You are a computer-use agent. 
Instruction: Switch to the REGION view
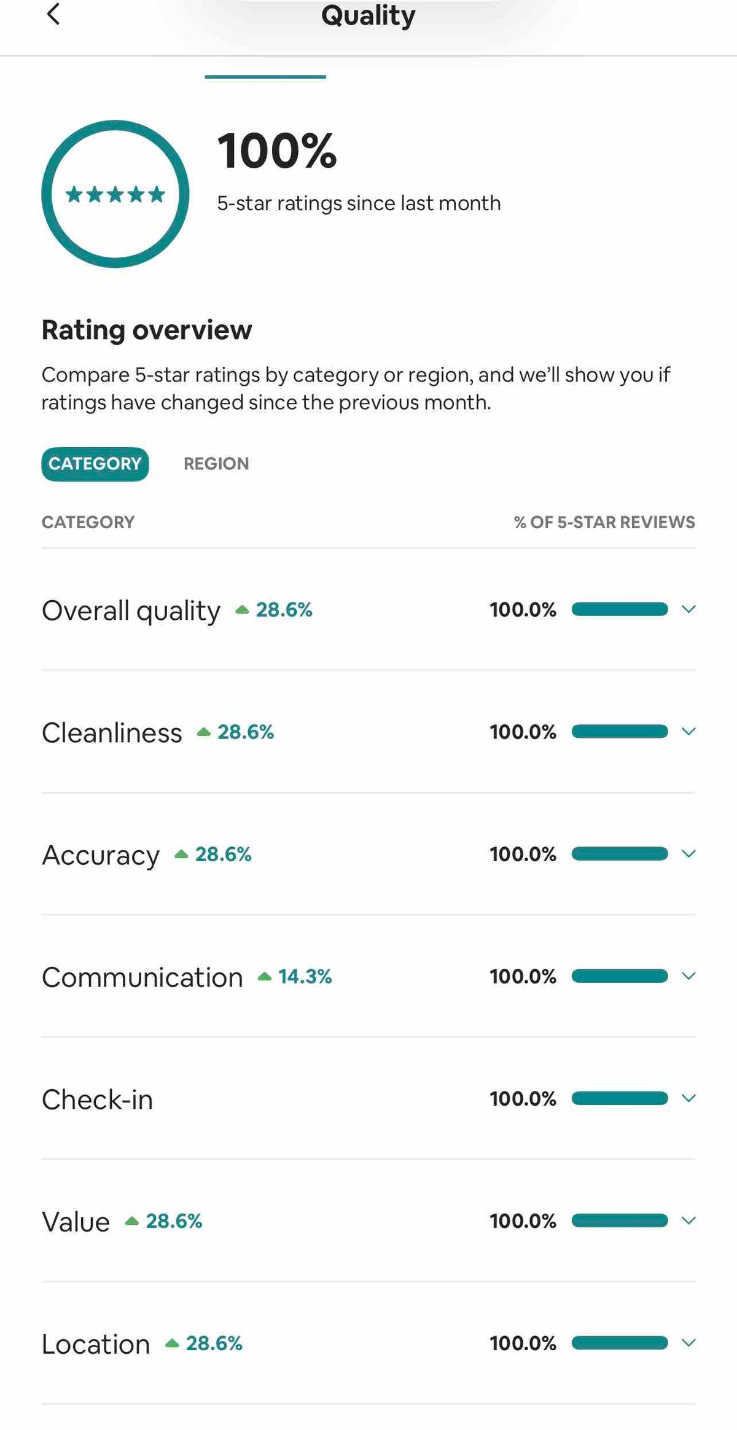pos(216,464)
